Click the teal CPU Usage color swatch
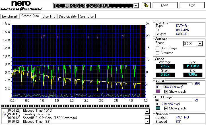 157,108
